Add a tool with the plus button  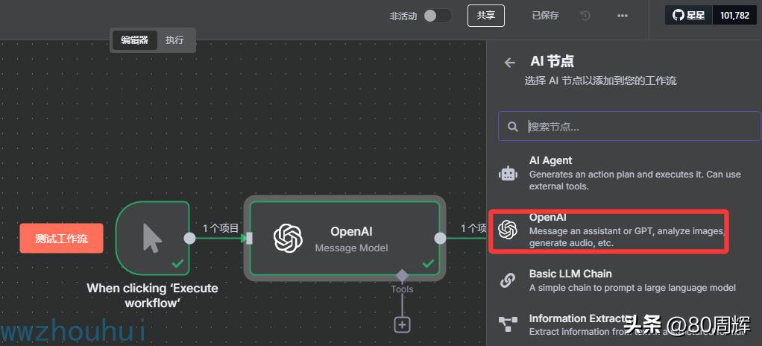click(x=402, y=324)
